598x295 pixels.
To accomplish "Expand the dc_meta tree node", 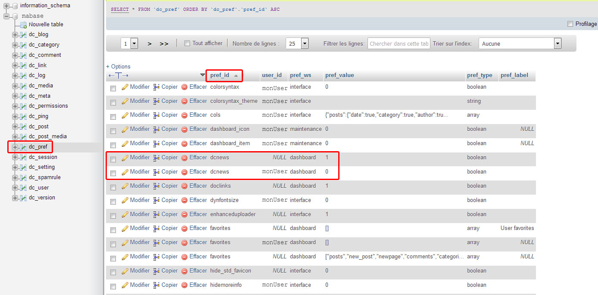I will (x=15, y=96).
